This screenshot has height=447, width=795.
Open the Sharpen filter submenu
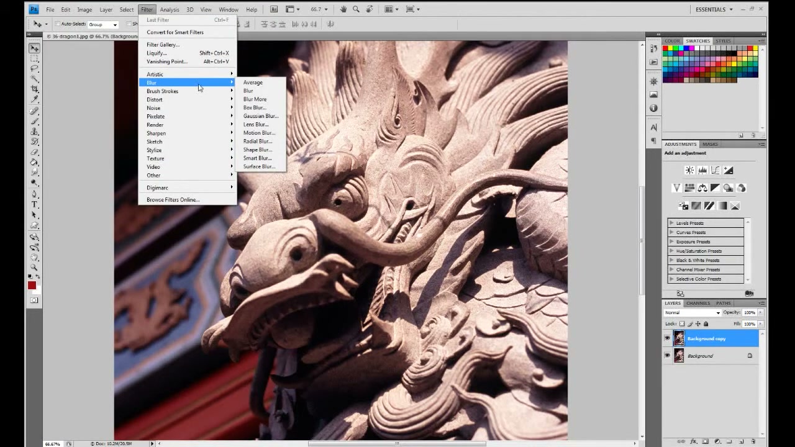click(187, 133)
